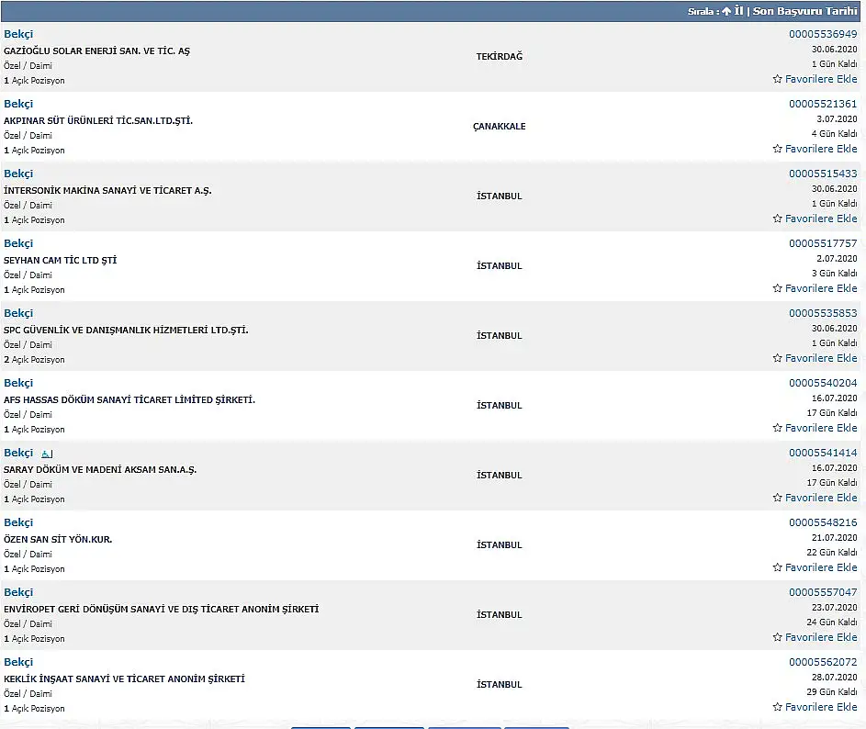The height and width of the screenshot is (729, 866).
Task: Open the Bekçi job at SARAY DÖKÜM
Action: (18, 453)
